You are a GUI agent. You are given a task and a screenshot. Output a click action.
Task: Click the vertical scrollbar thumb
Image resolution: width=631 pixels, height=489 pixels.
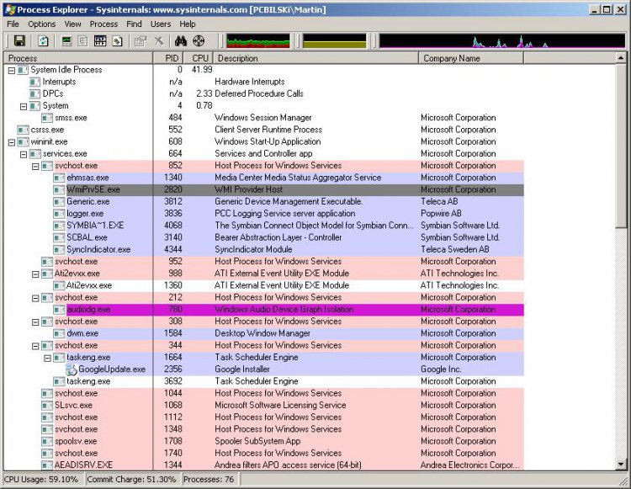click(621, 146)
